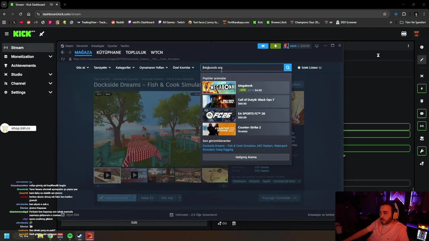This screenshot has height=241, width=429.
Task: Open the Tavsiyeler dropdown
Action: 102,68
